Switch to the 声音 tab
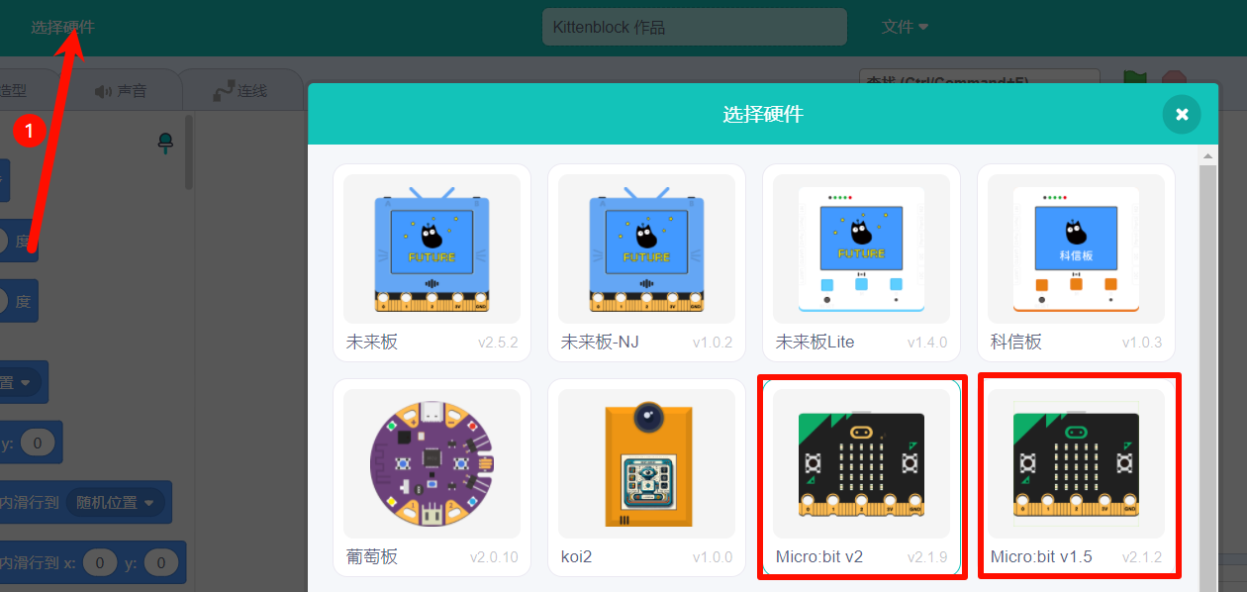Screen dimensions: 1247x592 (x=122, y=90)
